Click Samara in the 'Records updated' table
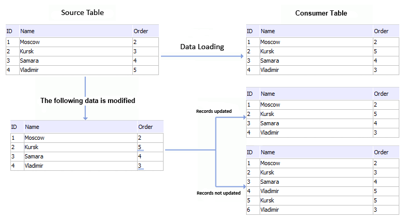 click(269, 123)
